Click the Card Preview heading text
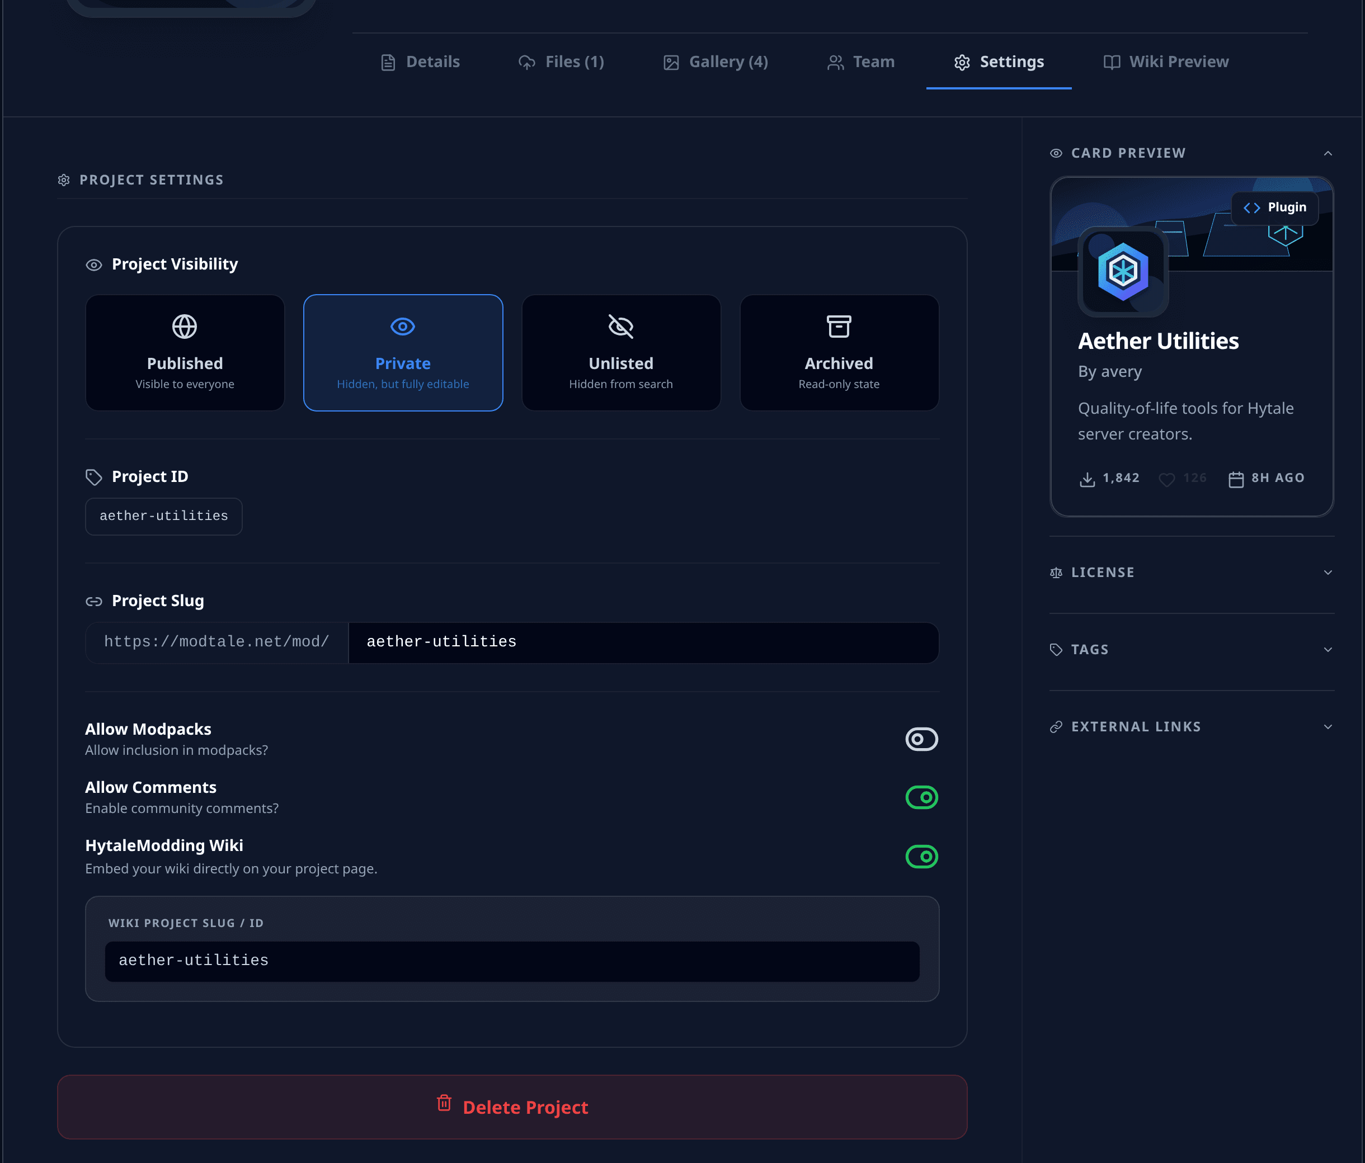The width and height of the screenshot is (1365, 1163). point(1128,153)
